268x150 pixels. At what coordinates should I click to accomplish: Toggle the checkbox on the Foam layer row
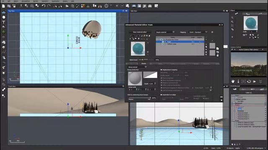click(163, 42)
